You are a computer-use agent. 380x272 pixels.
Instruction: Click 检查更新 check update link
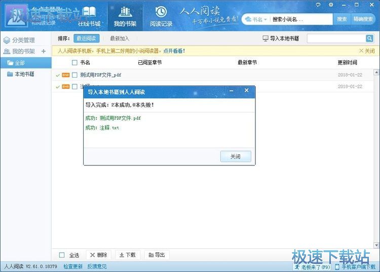pyautogui.click(x=73, y=266)
